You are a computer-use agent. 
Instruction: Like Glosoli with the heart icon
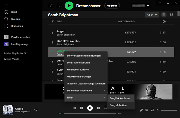(36, 110)
